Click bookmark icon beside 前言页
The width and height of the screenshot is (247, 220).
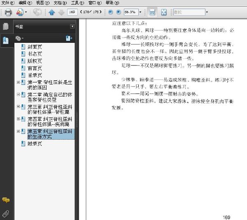tap(23, 68)
